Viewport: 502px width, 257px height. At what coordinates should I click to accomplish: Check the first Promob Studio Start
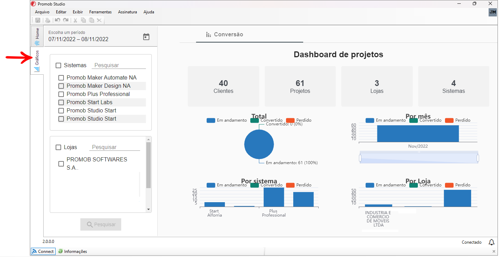coord(61,111)
